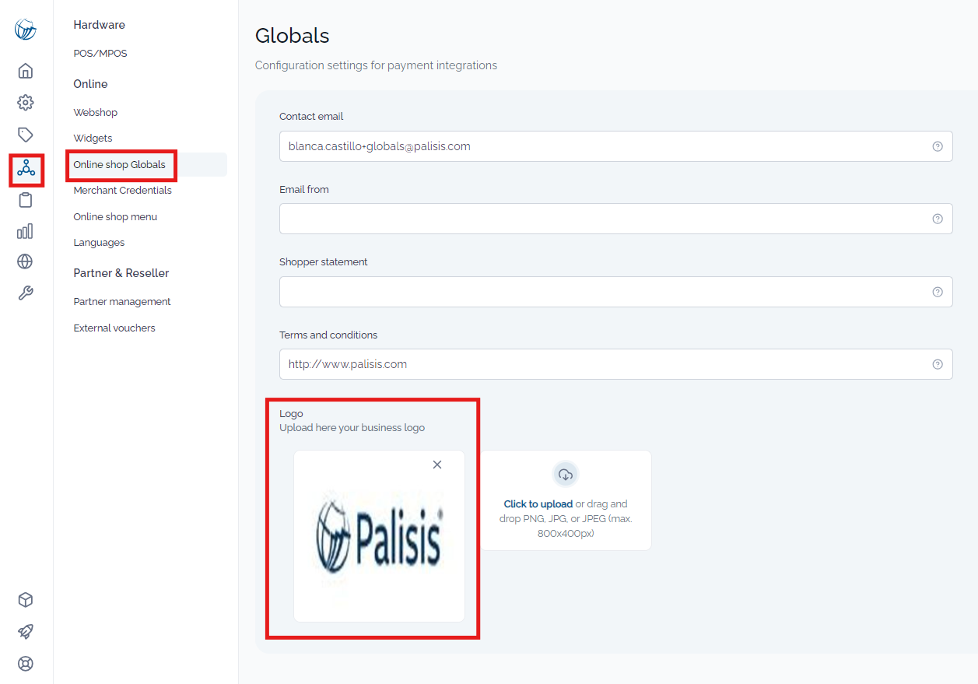This screenshot has width=978, height=684.
Task: Open POS/MPOS menu item
Action: point(100,54)
